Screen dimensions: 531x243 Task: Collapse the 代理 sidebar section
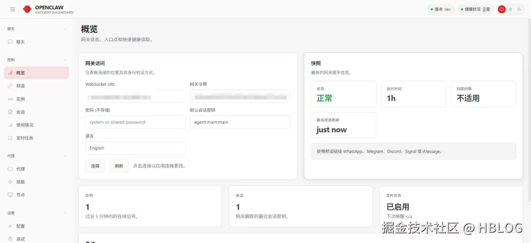pos(65,156)
